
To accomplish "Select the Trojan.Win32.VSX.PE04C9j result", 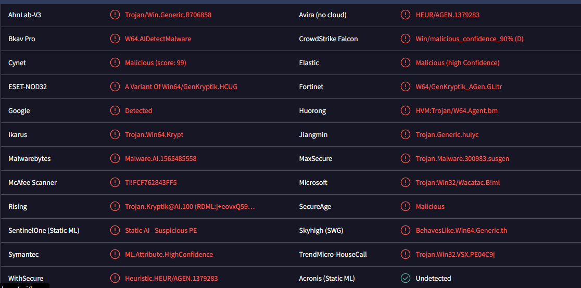I will click(456, 254).
